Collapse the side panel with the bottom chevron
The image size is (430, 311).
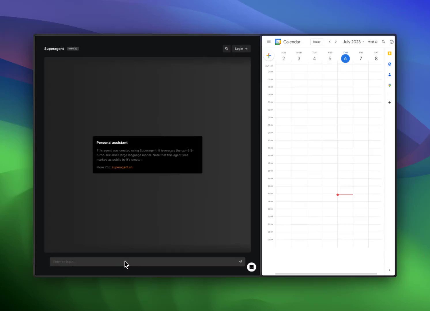point(389,270)
